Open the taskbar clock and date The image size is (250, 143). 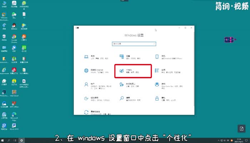[x=238, y=140]
